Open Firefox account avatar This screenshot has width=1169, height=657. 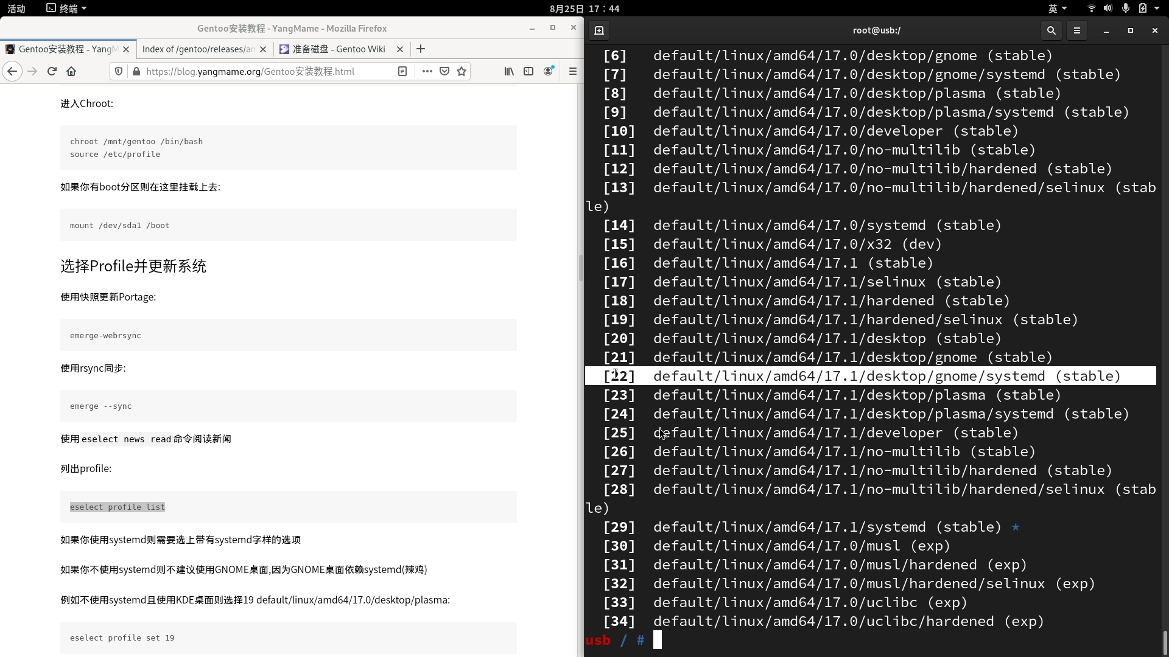point(549,71)
